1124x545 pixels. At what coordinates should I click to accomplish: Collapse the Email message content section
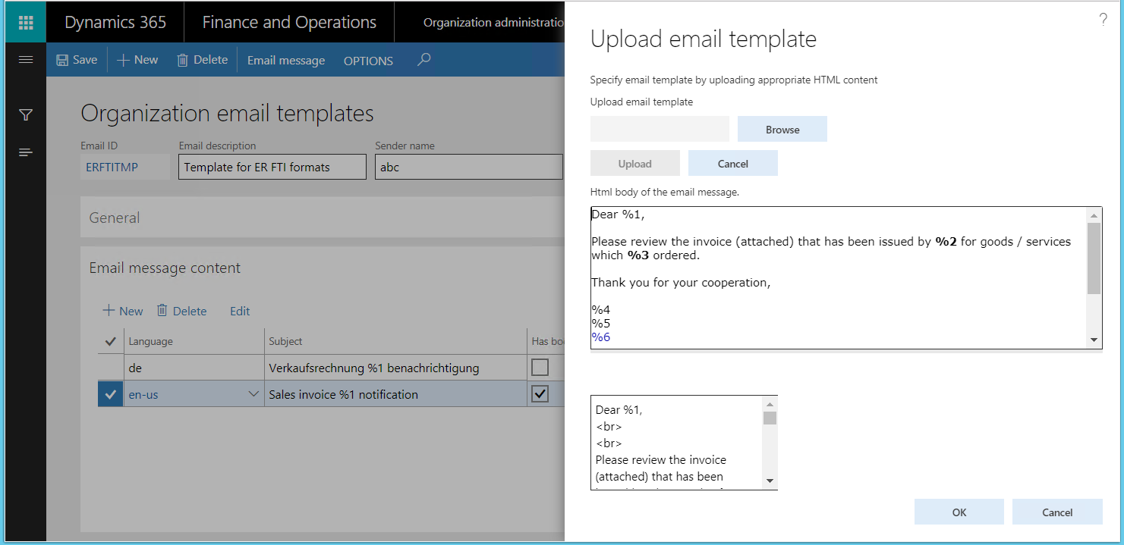point(165,268)
